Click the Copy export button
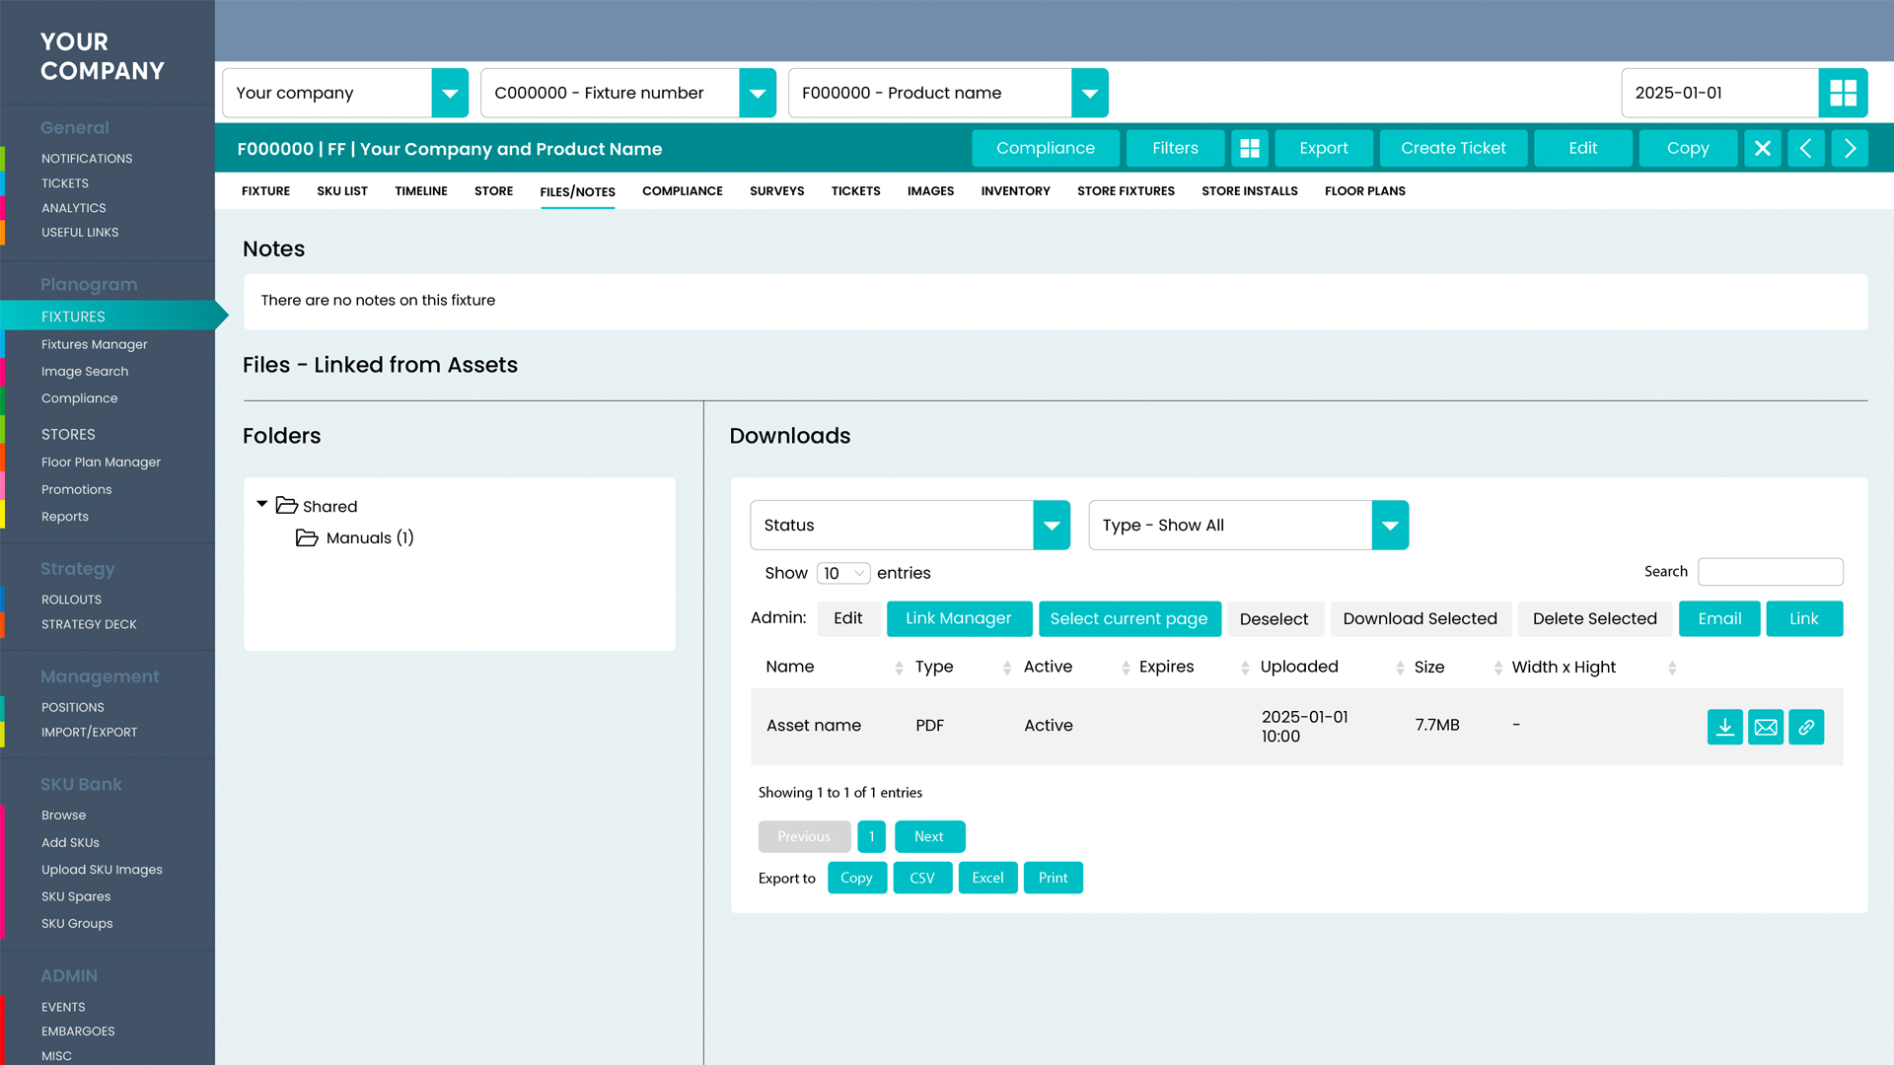Screen dimensions: 1894x1065 [x=856, y=878]
